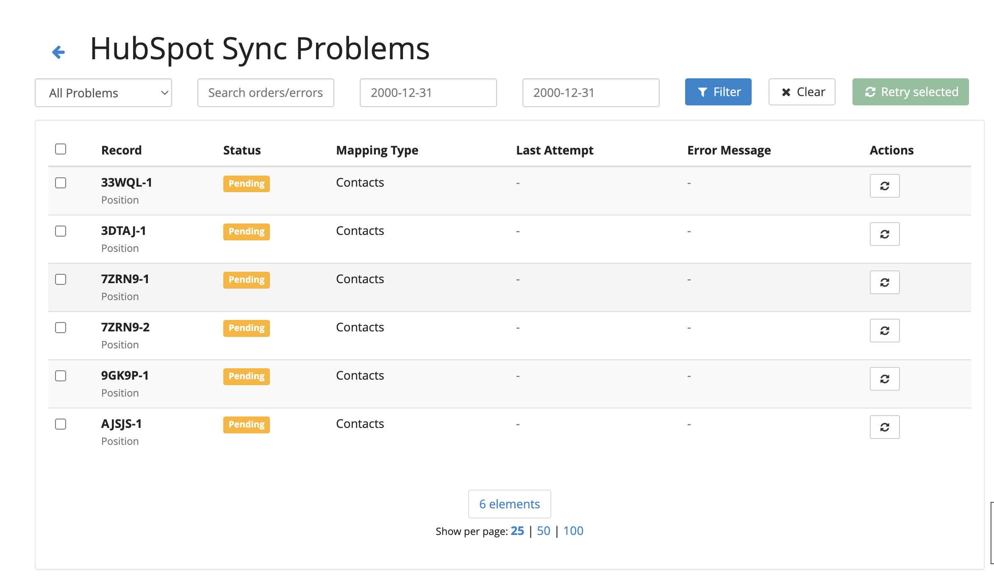This screenshot has width=994, height=579.
Task: Click the Pending badge for 33WQL-1
Action: click(247, 184)
